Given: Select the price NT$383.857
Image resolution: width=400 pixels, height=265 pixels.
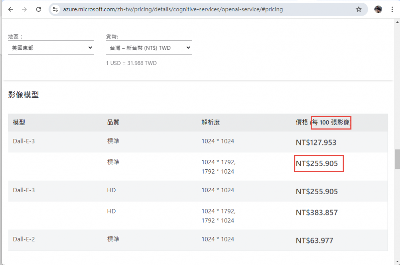Looking at the screenshot, I should coord(316,212).
